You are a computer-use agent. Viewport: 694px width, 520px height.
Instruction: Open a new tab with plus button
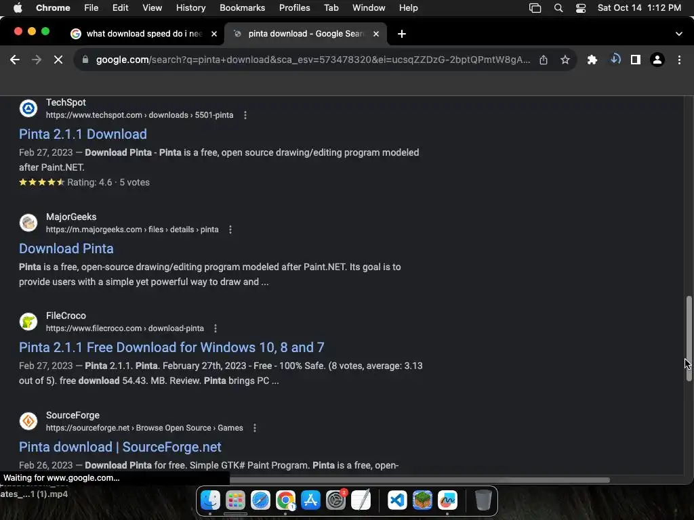(x=401, y=34)
